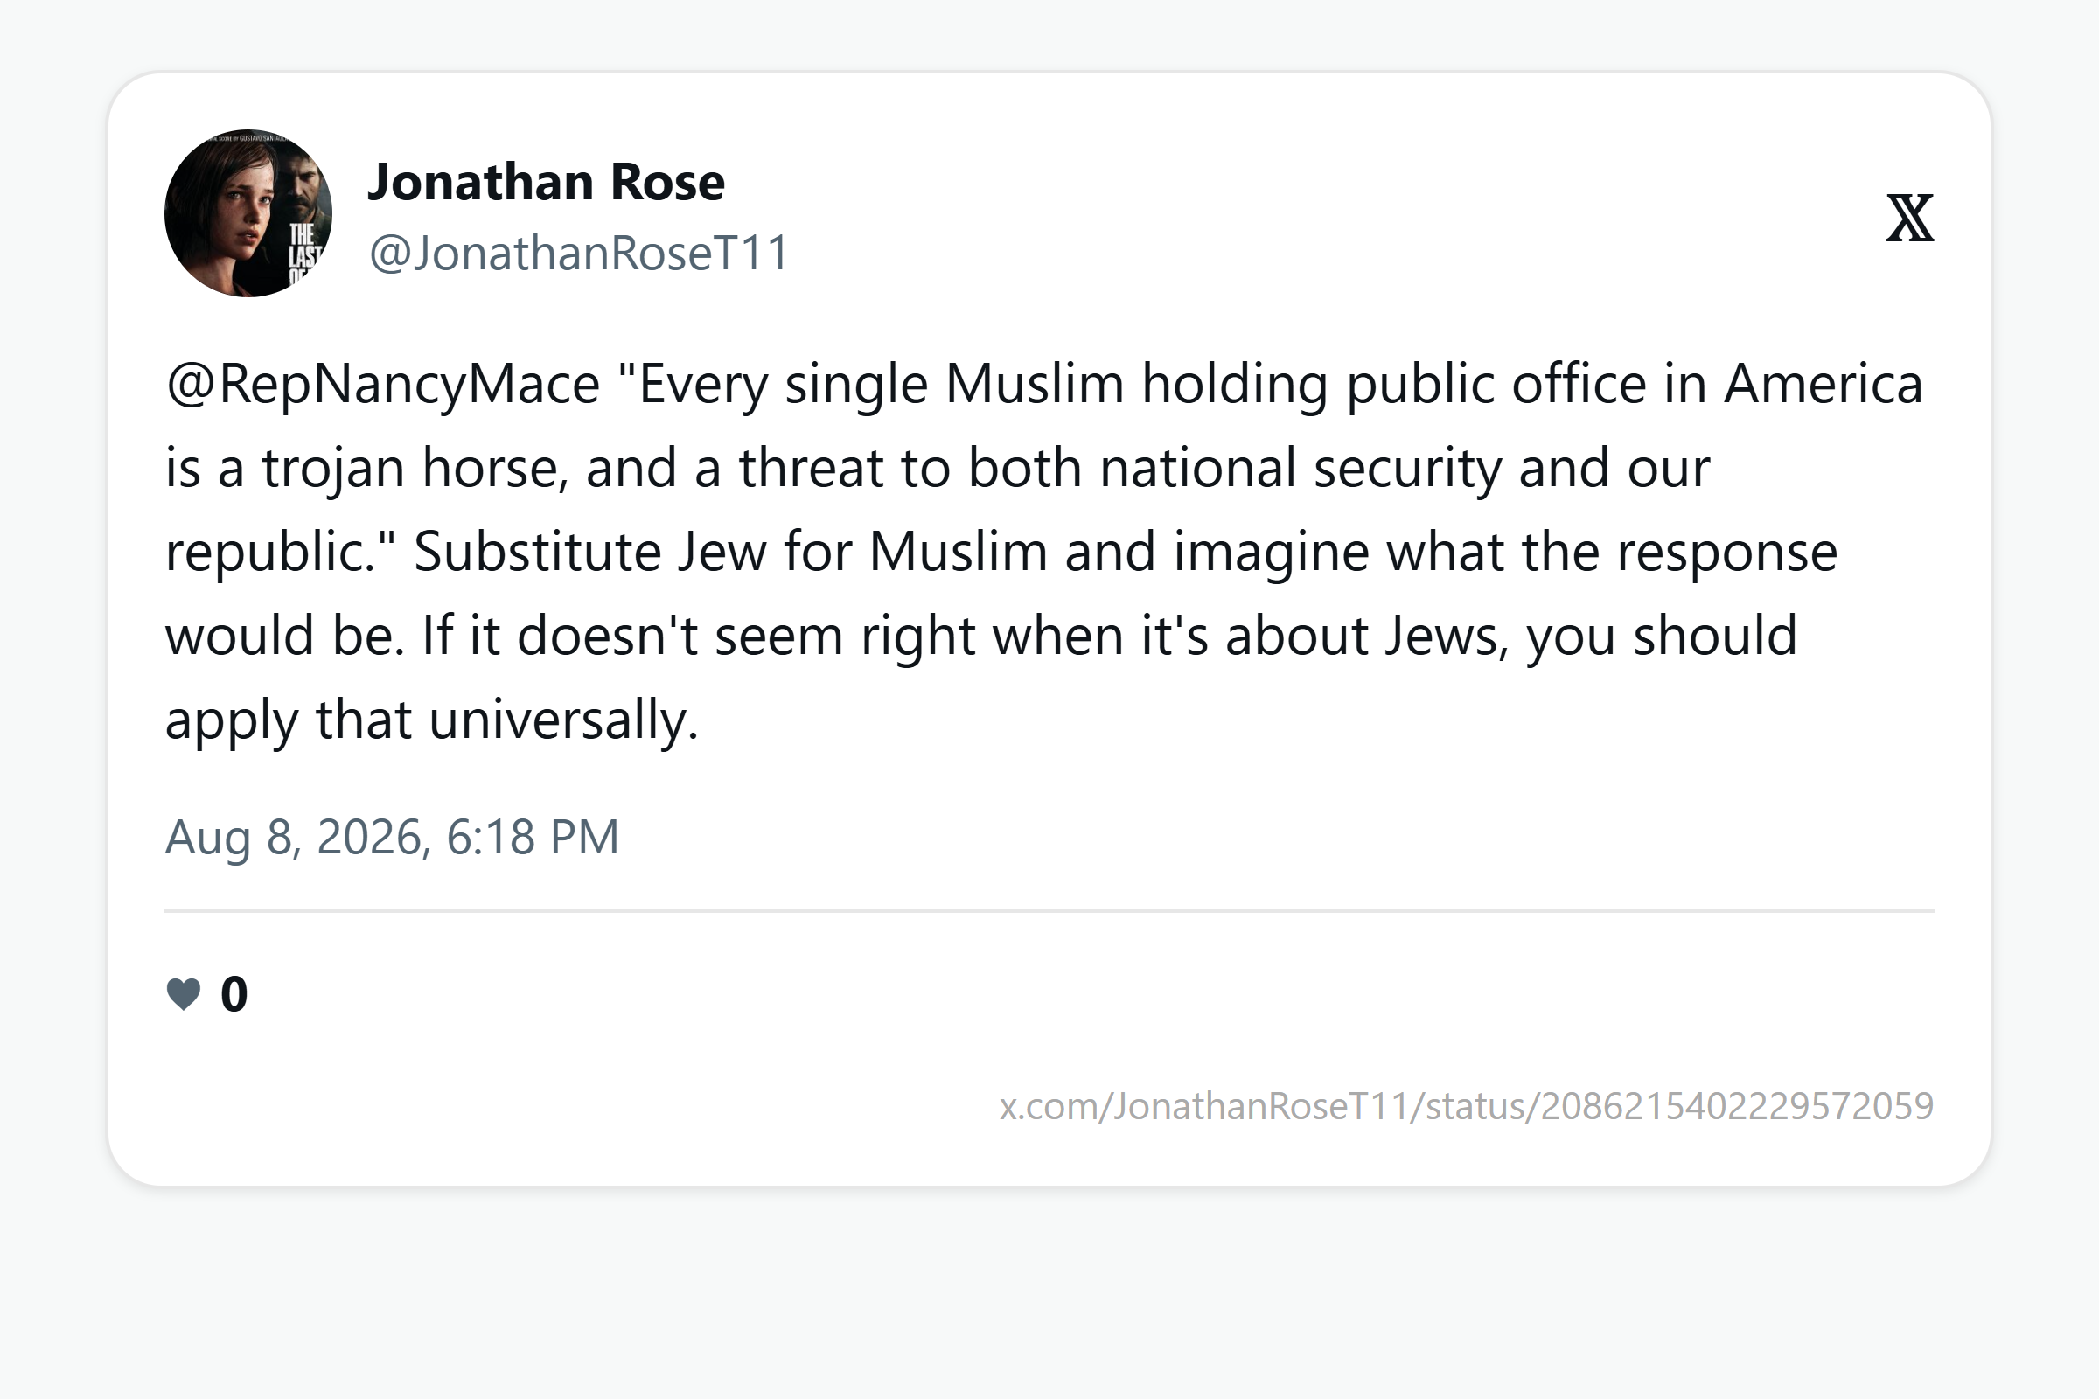This screenshot has height=1399, width=2099.
Task: Like the tweet with the heart icon
Action: pos(184,993)
